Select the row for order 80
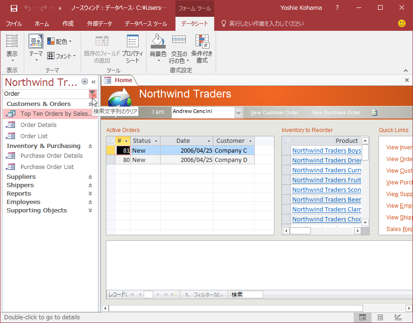Viewport: 413px width, 323px height. [111, 160]
